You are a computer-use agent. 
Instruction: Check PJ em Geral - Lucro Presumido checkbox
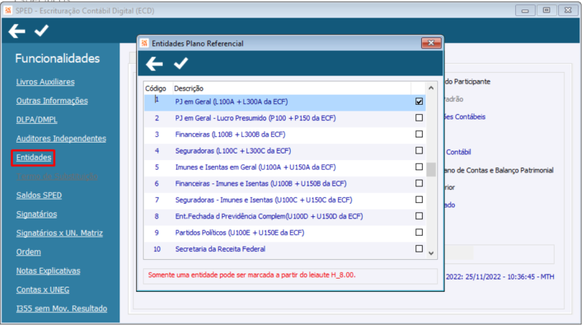tap(419, 118)
